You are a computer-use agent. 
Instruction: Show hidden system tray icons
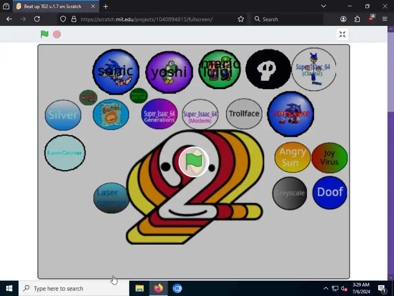click(326, 288)
